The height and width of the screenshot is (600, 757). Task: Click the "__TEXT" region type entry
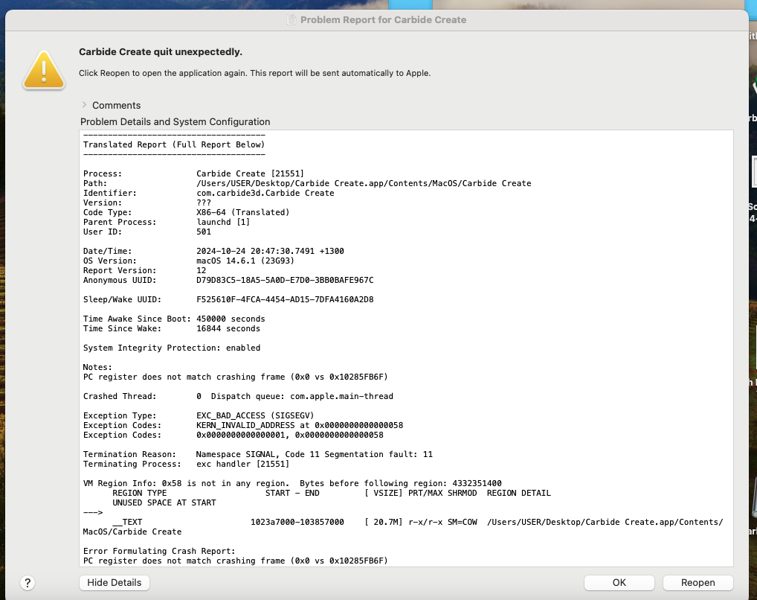(x=127, y=522)
